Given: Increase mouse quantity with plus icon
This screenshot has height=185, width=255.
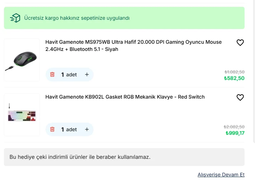Looking at the screenshot, I should pyautogui.click(x=87, y=75).
